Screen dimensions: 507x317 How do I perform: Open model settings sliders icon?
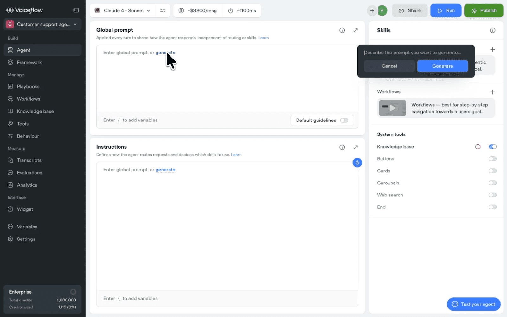(163, 10)
